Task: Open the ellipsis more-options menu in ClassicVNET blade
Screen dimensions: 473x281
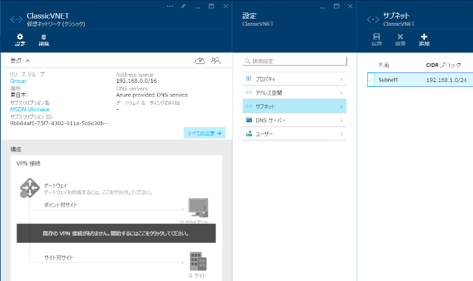Action: (170, 6)
